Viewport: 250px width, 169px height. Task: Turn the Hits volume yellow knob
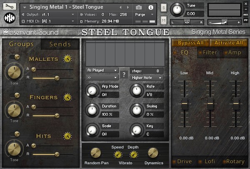67,136
